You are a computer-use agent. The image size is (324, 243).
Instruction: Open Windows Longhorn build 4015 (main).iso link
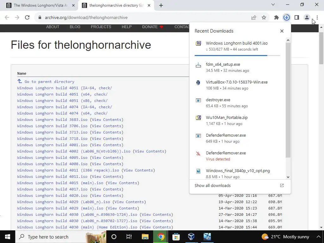tap(60, 183)
